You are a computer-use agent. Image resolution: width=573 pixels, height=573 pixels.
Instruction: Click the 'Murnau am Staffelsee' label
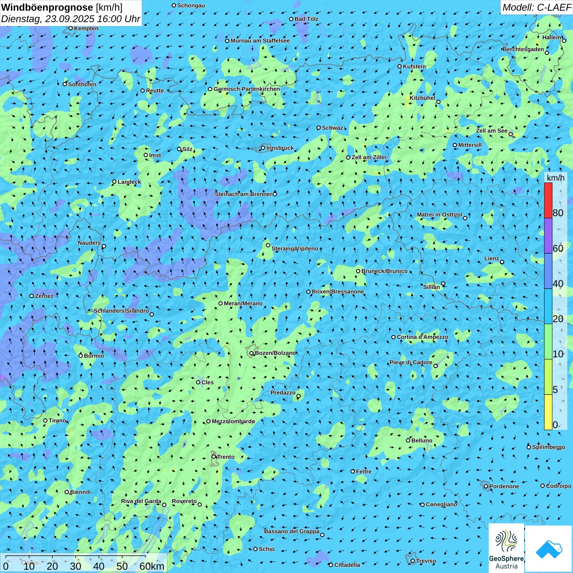pos(260,41)
